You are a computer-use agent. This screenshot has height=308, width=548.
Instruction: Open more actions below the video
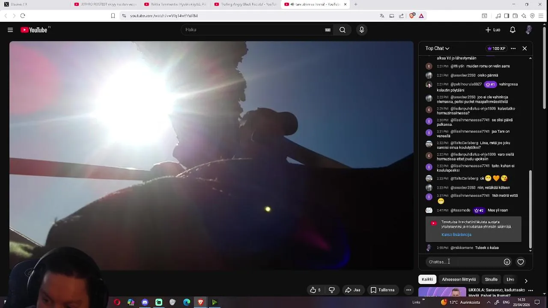pyautogui.click(x=408, y=290)
